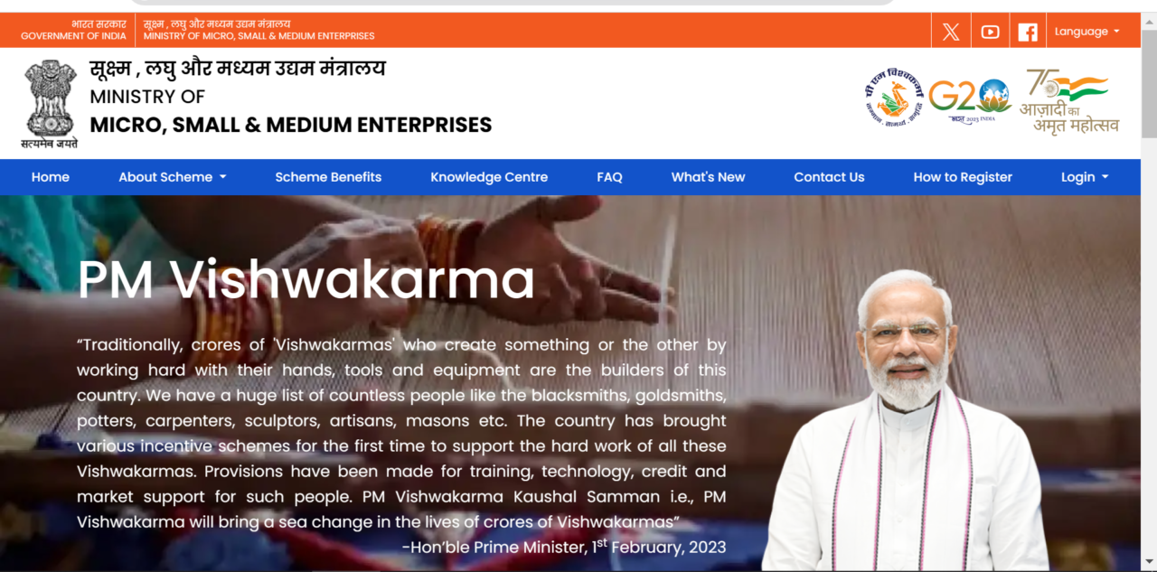Image resolution: width=1157 pixels, height=572 pixels.
Task: Select the Contact Us link
Action: click(x=829, y=177)
